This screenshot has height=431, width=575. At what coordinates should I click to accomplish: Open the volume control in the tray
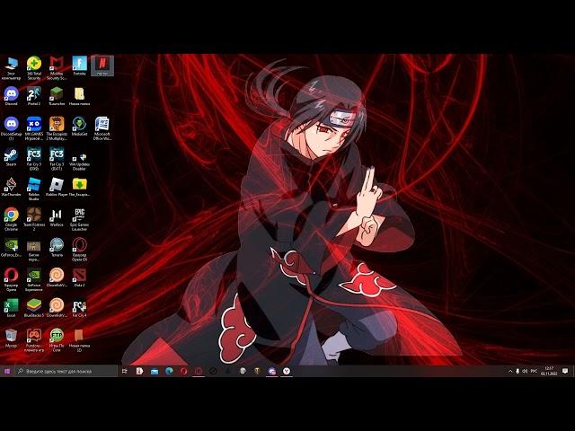click(x=525, y=371)
